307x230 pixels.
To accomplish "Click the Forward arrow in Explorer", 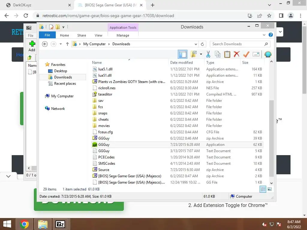I will 53,44.
